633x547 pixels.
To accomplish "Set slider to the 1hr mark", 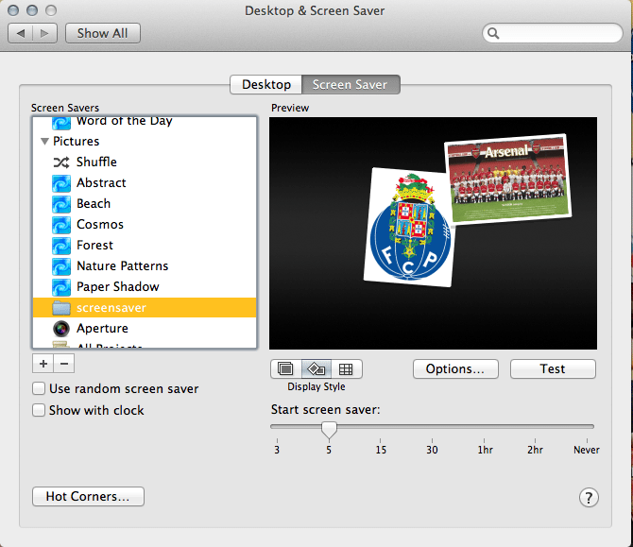I will [x=485, y=441].
